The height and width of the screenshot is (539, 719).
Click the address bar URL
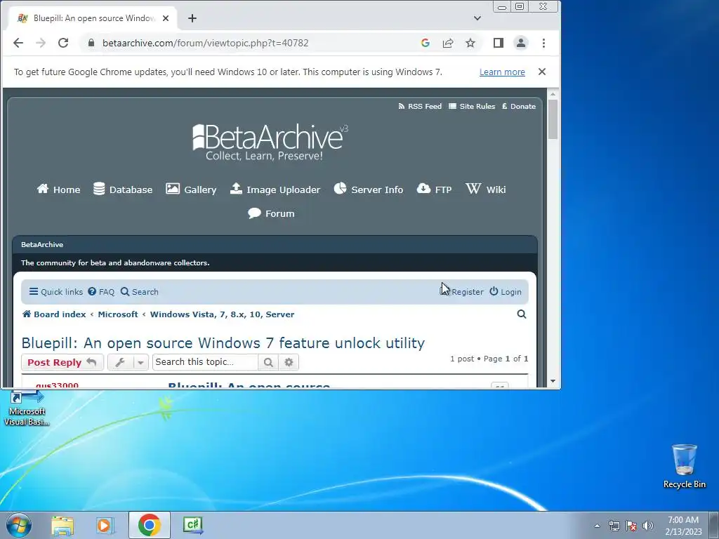click(x=206, y=43)
